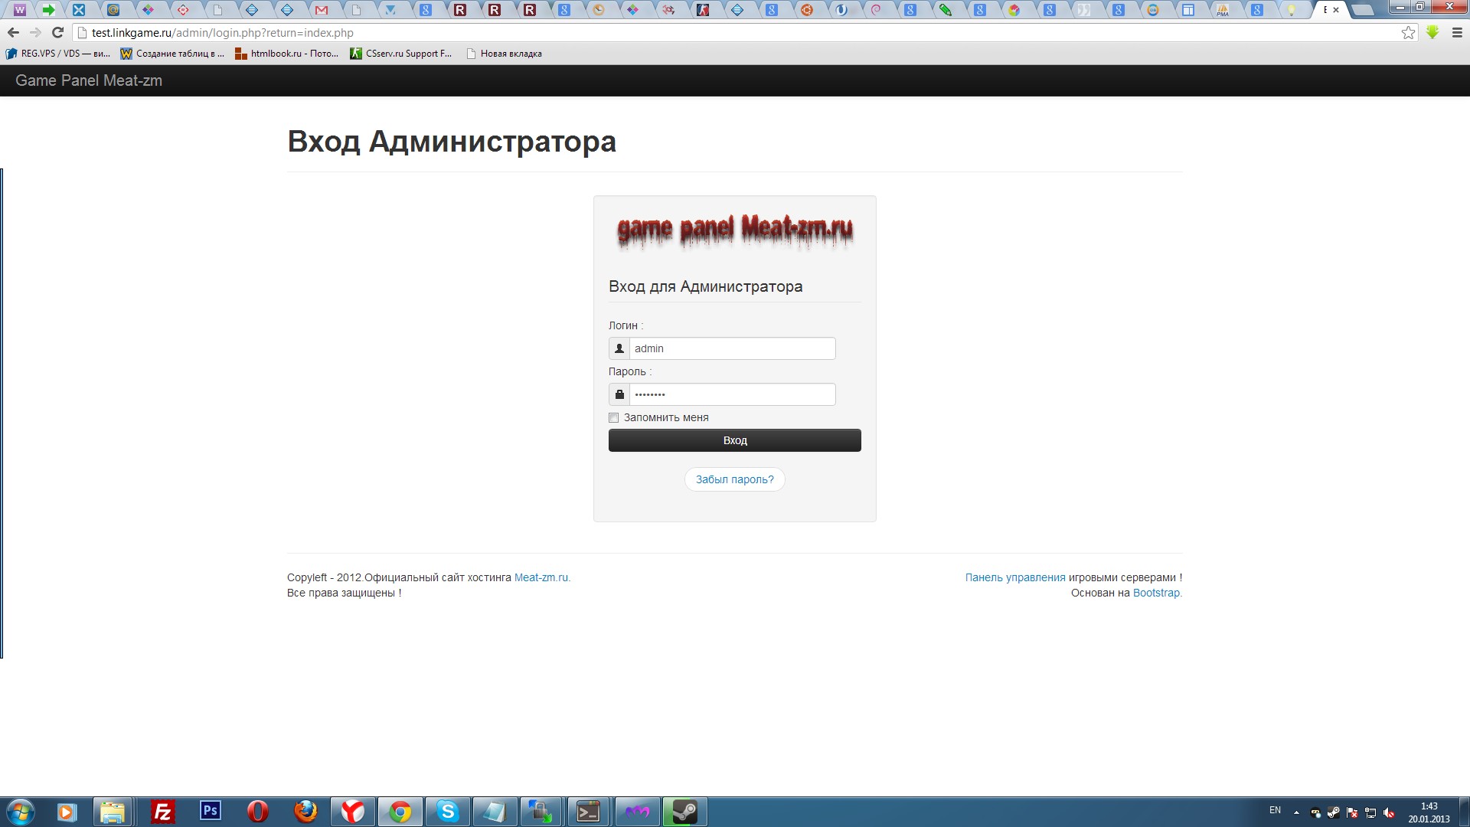
Task: Open the 'CSserv.ru Support F...' bookmark
Action: tap(401, 54)
